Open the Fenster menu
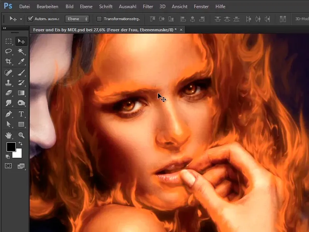 pos(201,7)
